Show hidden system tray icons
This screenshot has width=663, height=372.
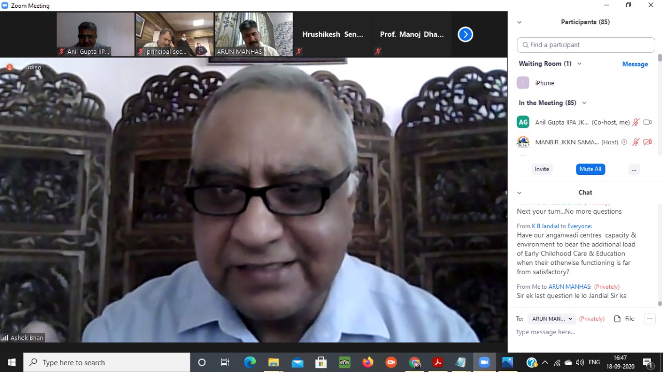click(545, 363)
